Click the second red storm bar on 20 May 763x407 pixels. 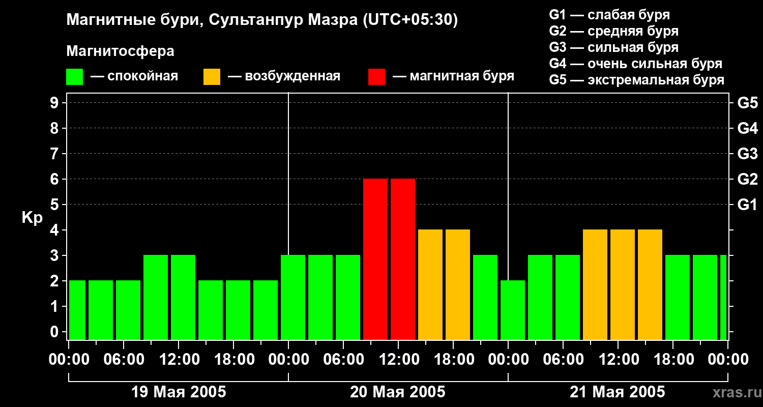pos(403,259)
